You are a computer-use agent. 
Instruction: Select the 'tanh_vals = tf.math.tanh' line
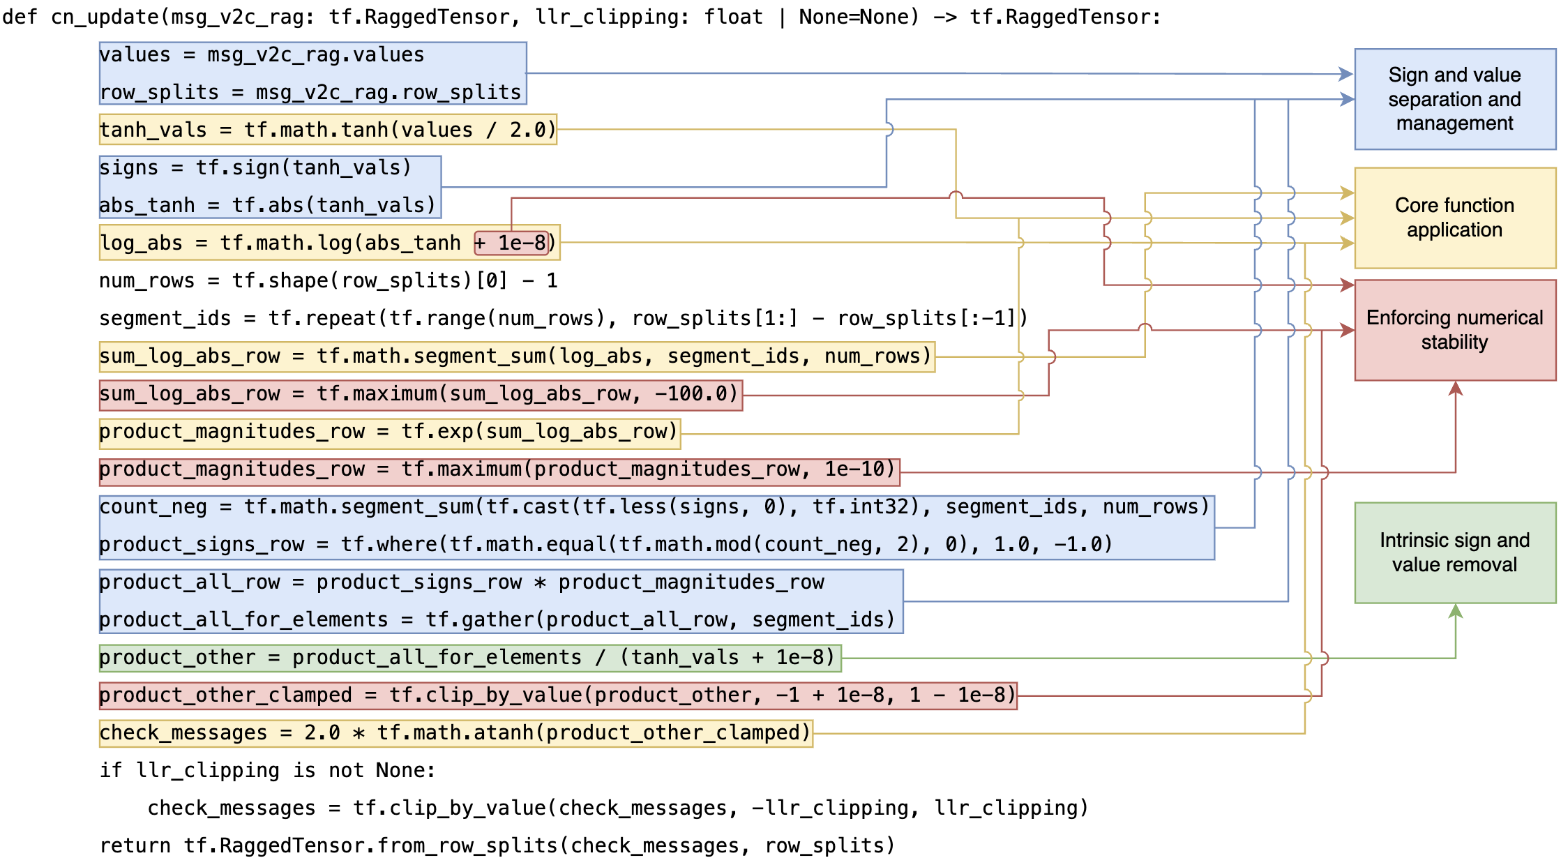(328, 130)
